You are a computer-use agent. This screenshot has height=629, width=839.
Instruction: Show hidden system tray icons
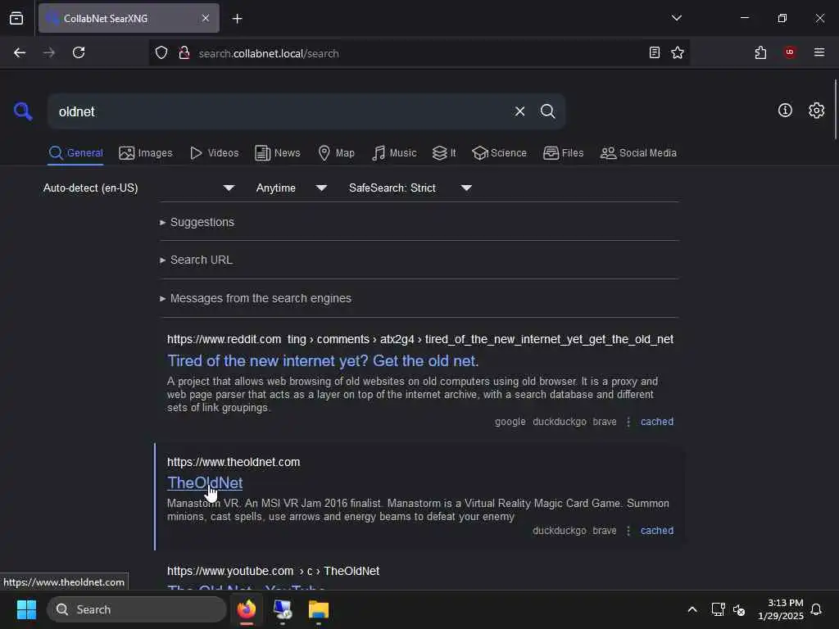pos(692,609)
